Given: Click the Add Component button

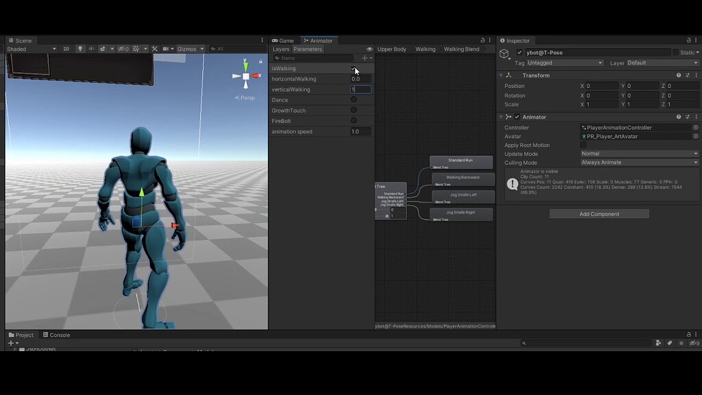Looking at the screenshot, I should [x=598, y=213].
